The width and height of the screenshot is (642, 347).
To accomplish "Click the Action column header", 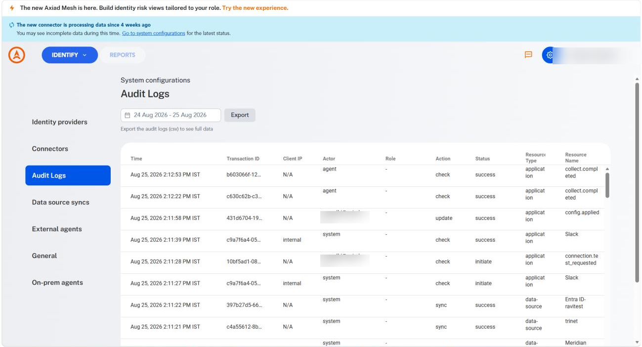I will click(443, 159).
